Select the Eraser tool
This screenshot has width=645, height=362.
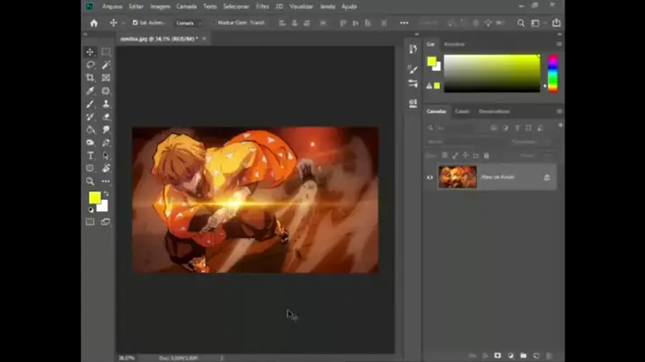point(106,117)
